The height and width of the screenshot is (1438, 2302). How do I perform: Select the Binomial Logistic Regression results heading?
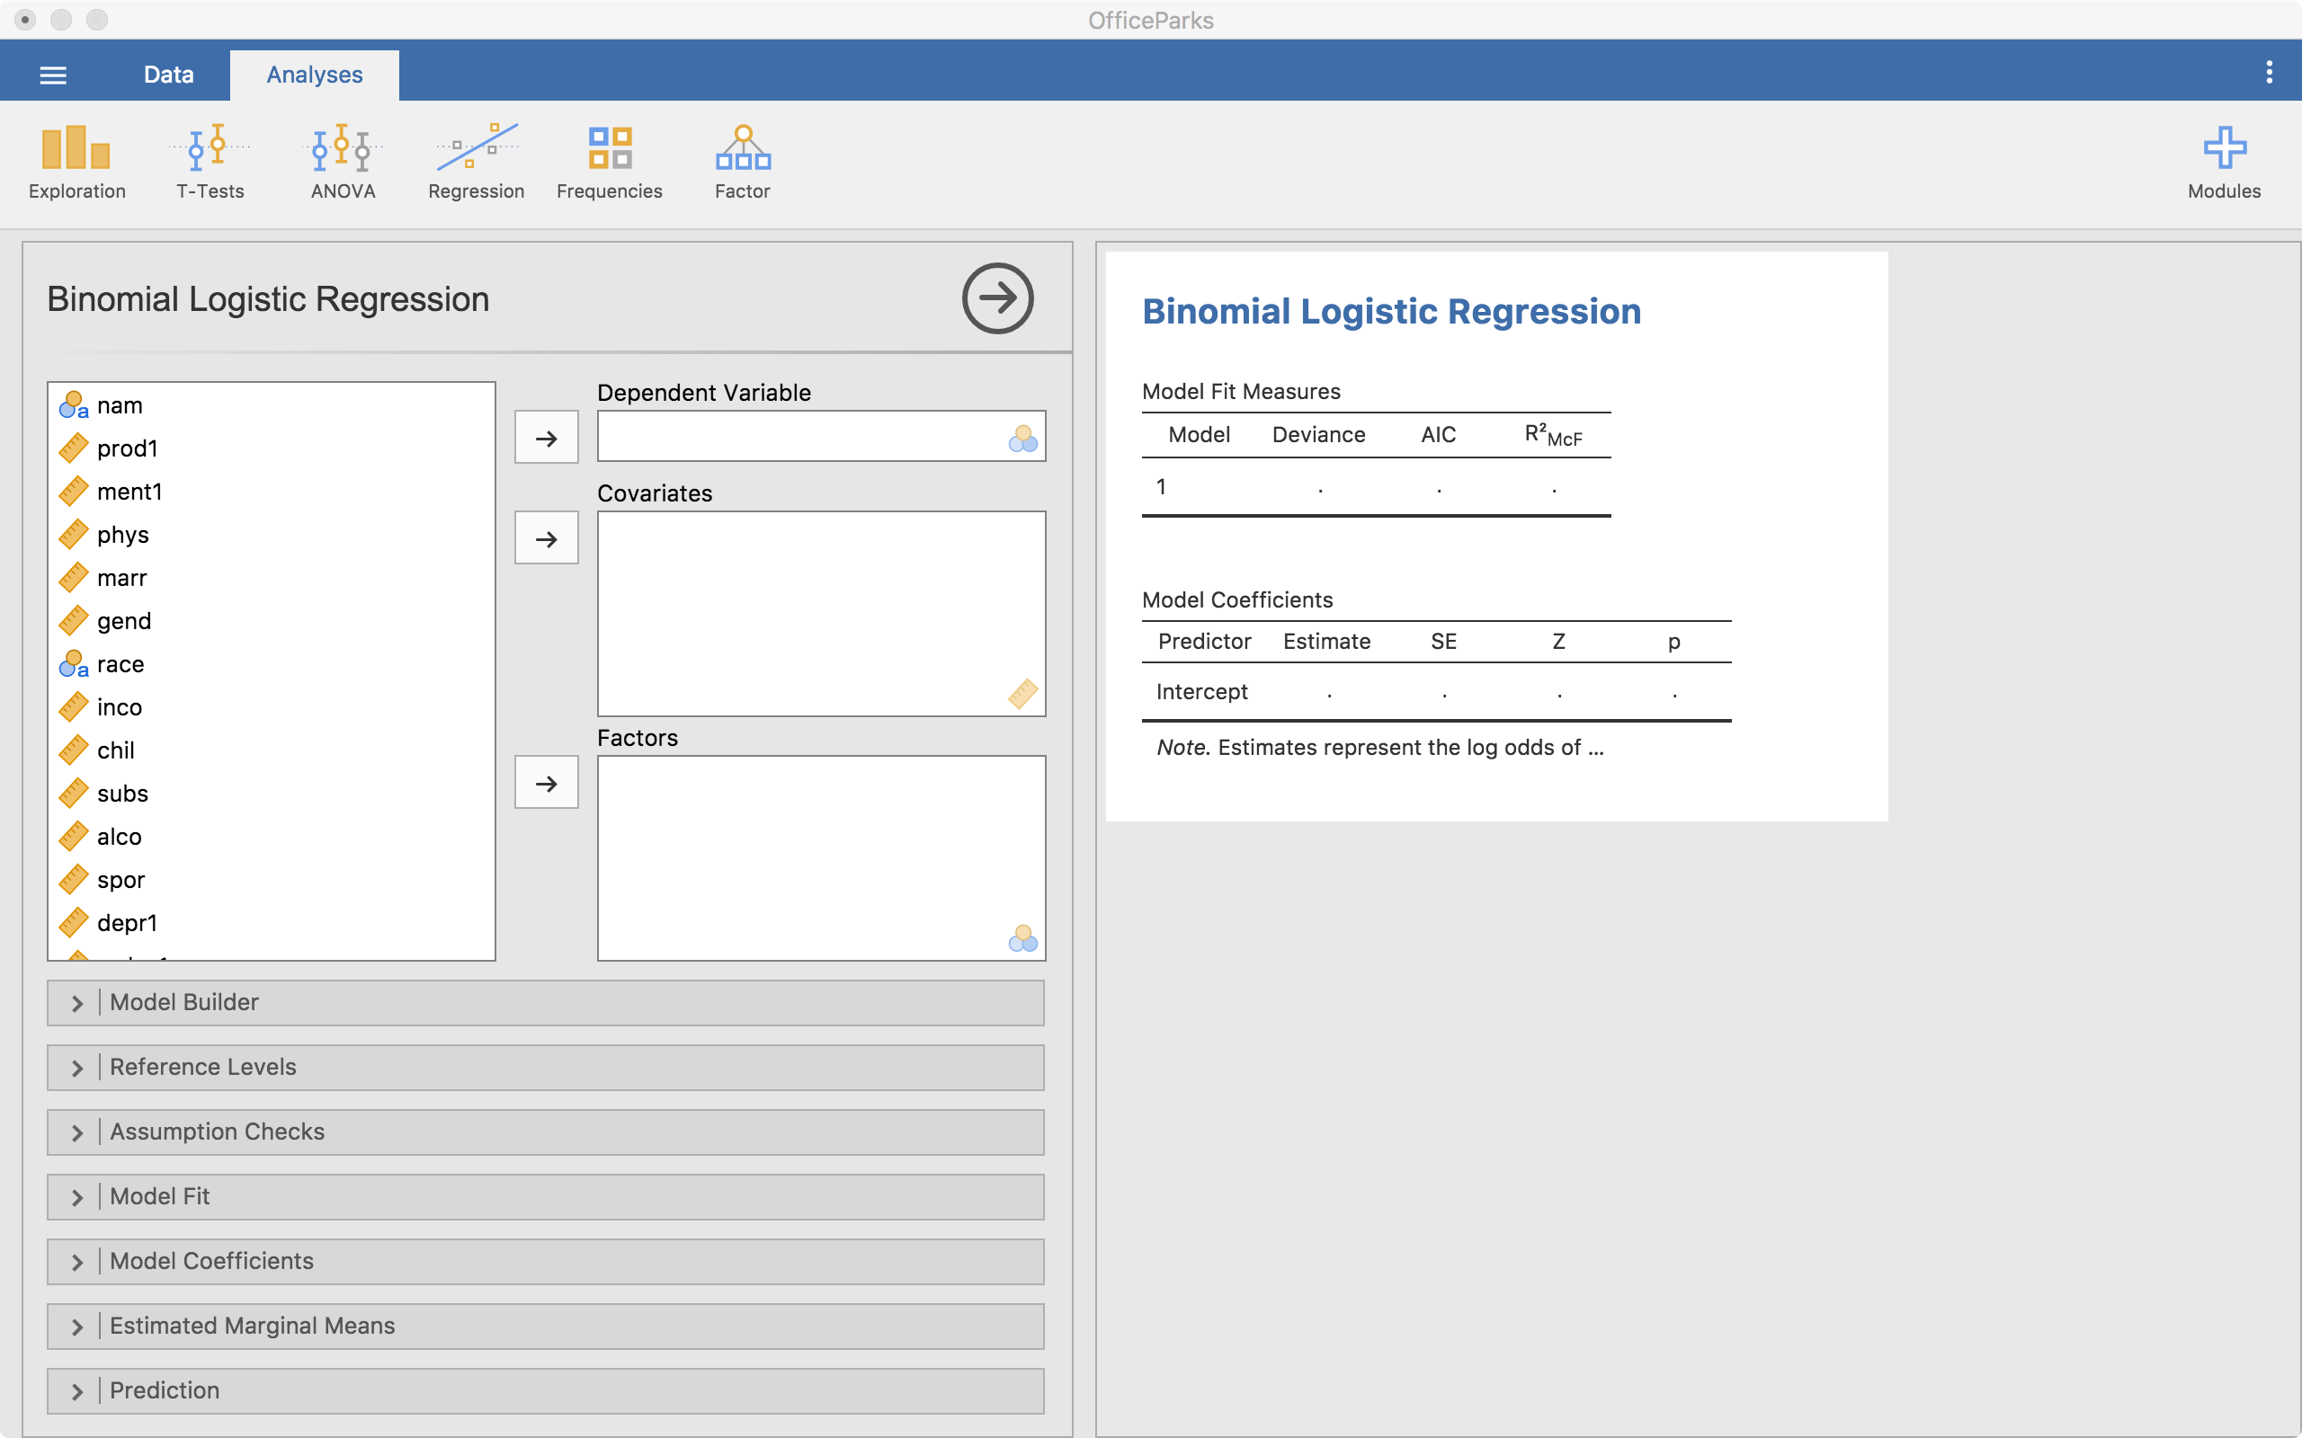coord(1391,311)
